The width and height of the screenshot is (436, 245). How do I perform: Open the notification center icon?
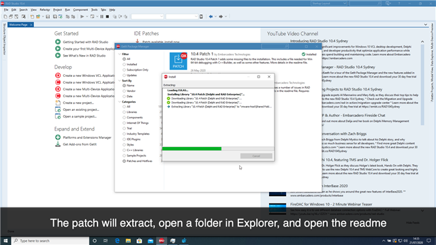point(429,241)
